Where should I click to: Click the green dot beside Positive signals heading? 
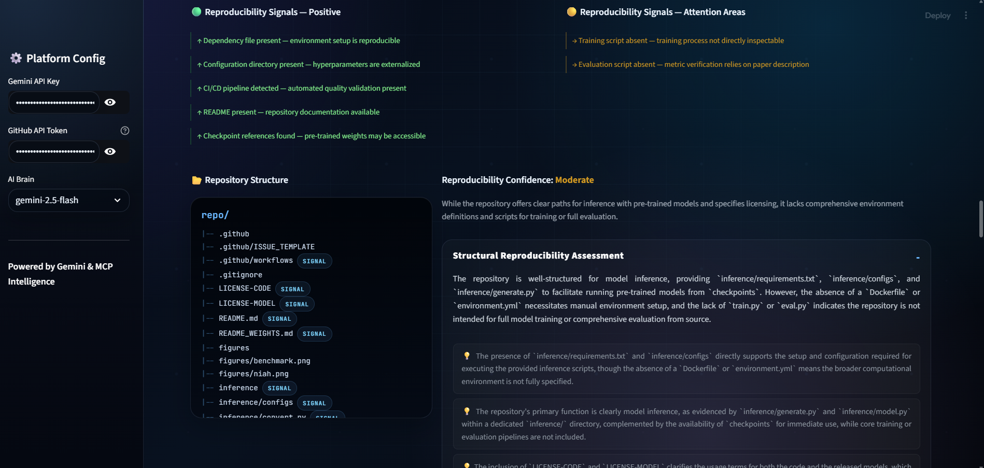[x=196, y=12]
